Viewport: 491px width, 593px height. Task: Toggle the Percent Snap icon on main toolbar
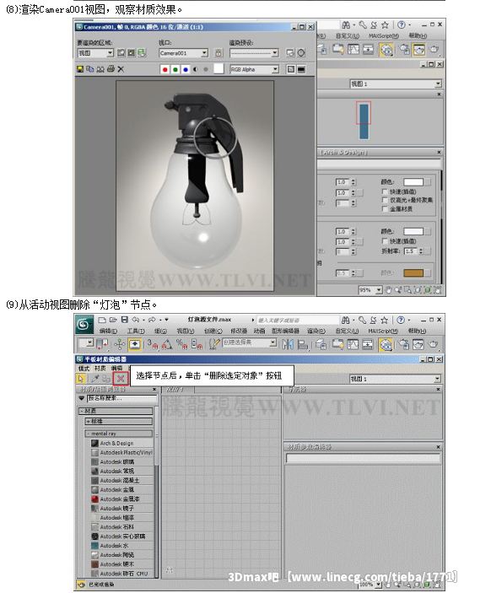[181, 344]
